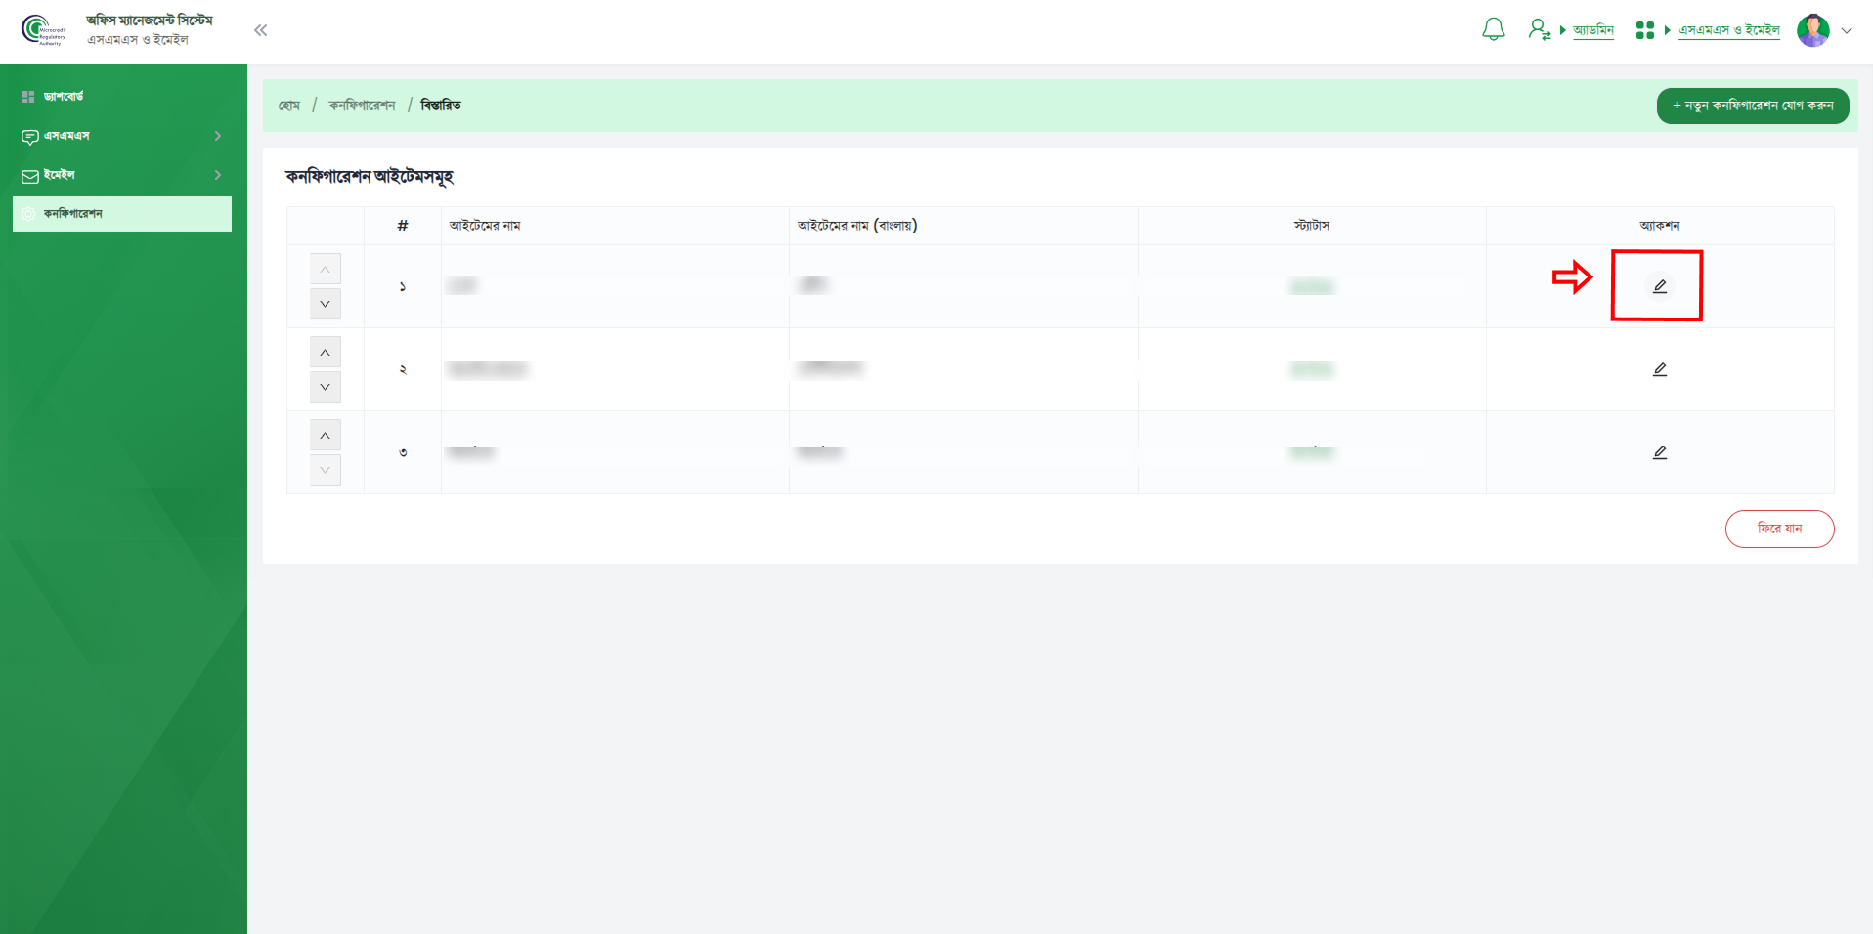Click নতুন কনফিগারেশন যোগ করুন button
This screenshot has height=934, width=1873.
click(x=1752, y=106)
